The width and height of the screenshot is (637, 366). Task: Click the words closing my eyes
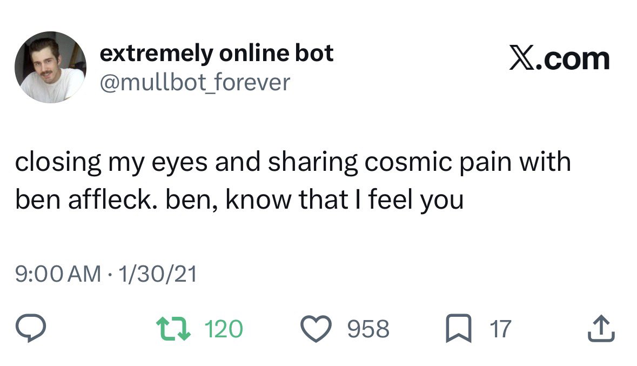(111, 163)
